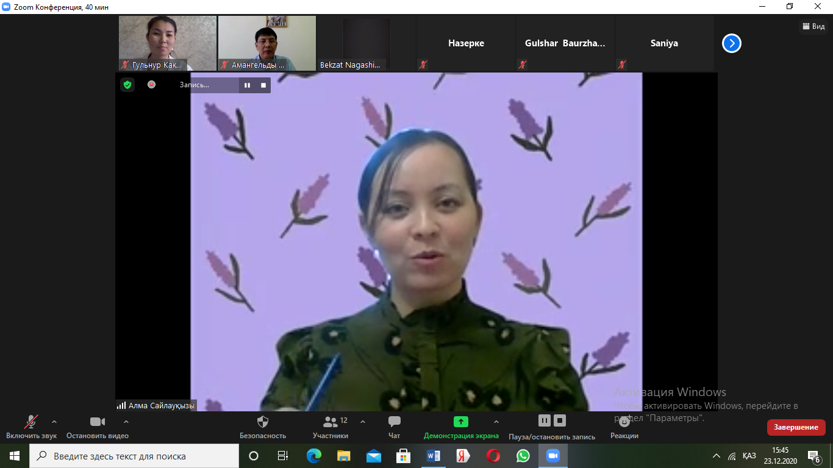Open share options arrow beside Демонстрация экрана
Screen dimensions: 833x468
[x=496, y=422]
